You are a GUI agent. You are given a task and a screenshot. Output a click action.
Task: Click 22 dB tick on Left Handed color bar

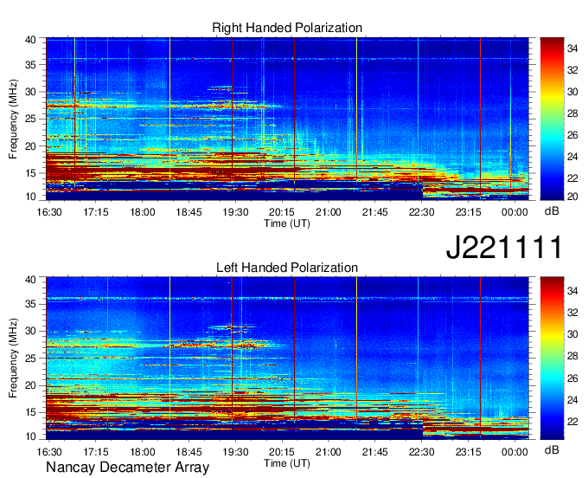tap(572, 422)
